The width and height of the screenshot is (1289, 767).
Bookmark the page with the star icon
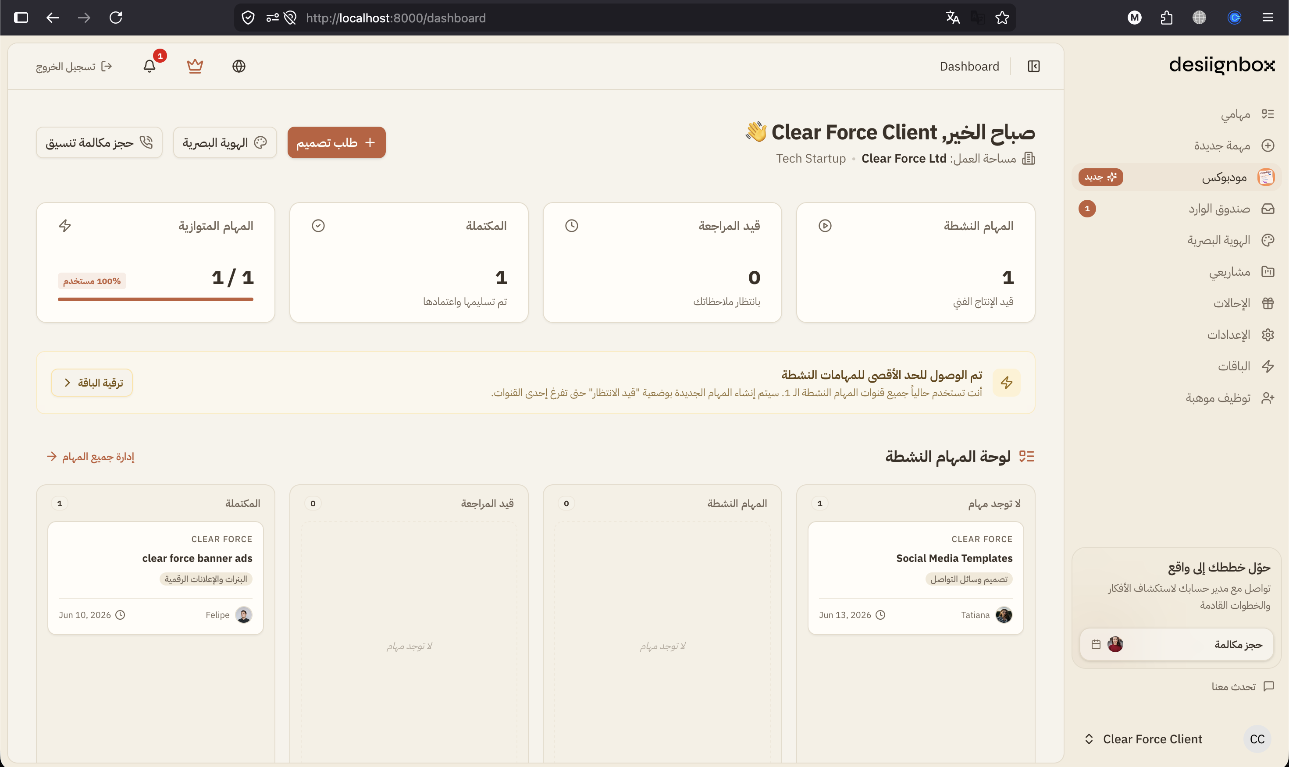pos(1002,18)
